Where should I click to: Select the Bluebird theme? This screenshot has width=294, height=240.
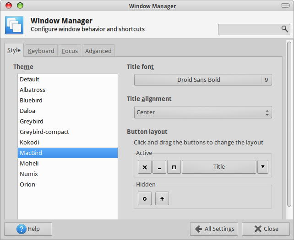(68, 101)
